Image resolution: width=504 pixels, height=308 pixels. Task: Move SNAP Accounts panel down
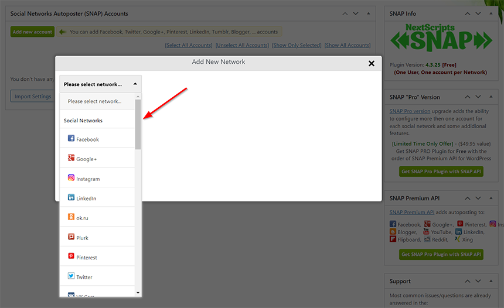click(356, 13)
